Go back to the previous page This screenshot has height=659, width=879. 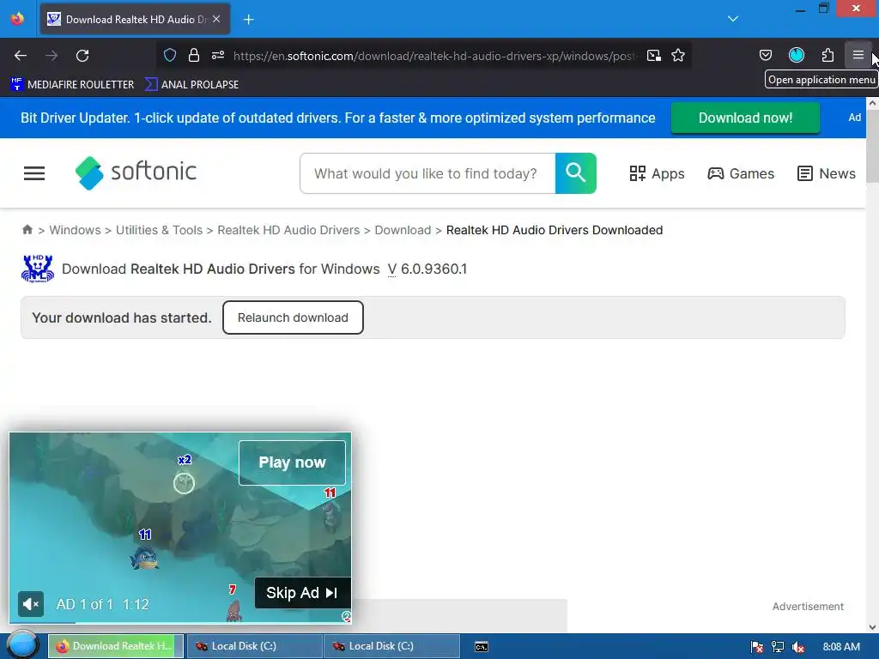(x=21, y=56)
